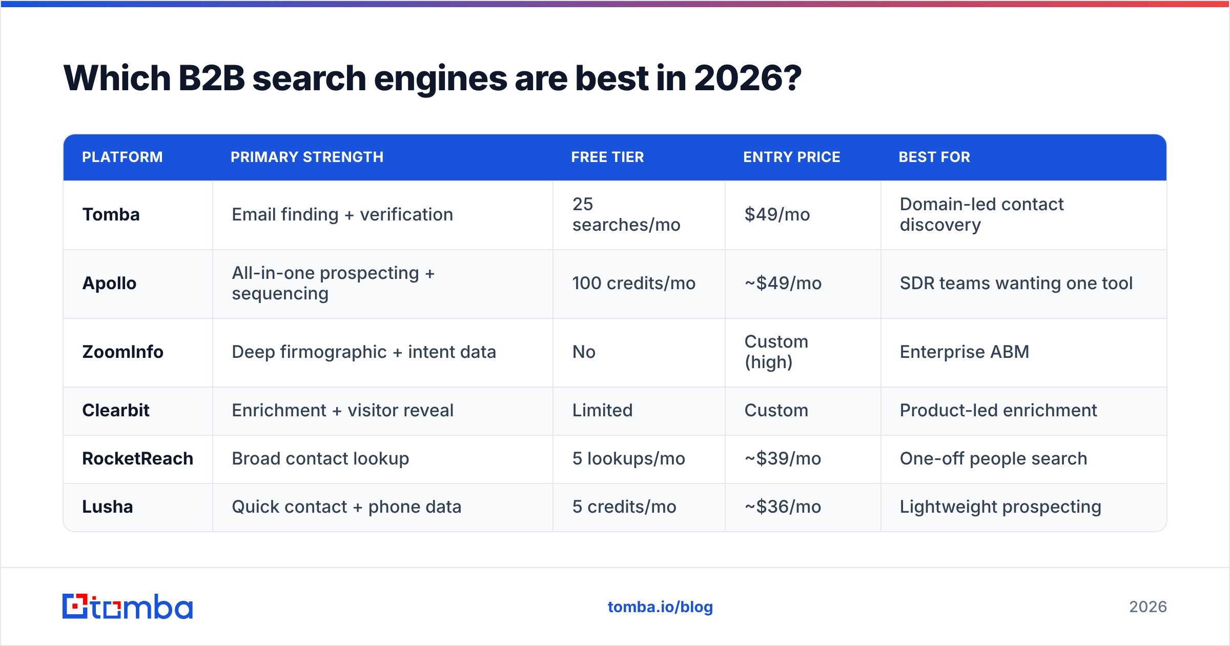Click the '5 credits/mo' cell
The height and width of the screenshot is (646, 1230).
coord(639,507)
